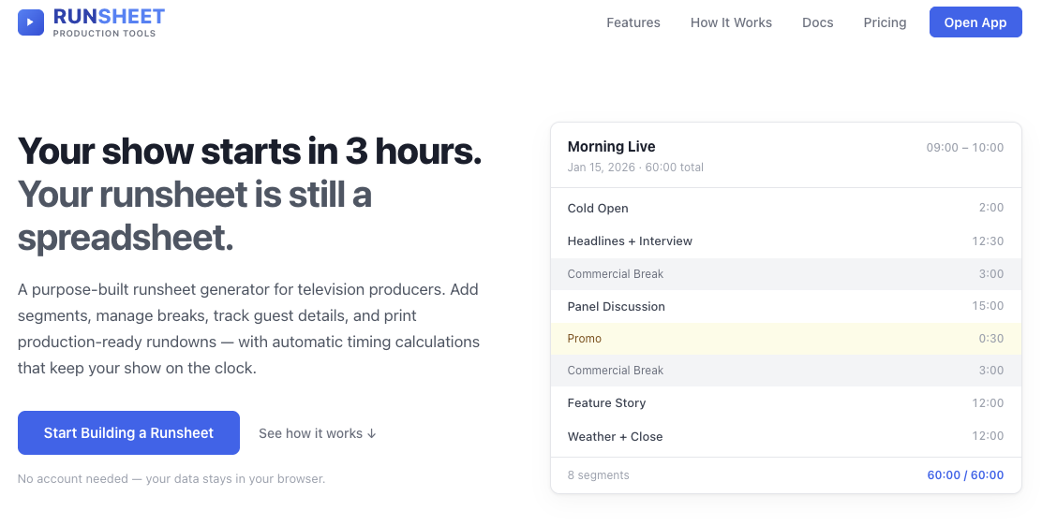Click the first Commercial Break row
The width and height of the screenshot is (1042, 525).
click(x=785, y=274)
